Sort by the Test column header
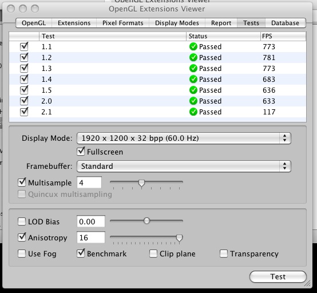 pyautogui.click(x=113, y=36)
